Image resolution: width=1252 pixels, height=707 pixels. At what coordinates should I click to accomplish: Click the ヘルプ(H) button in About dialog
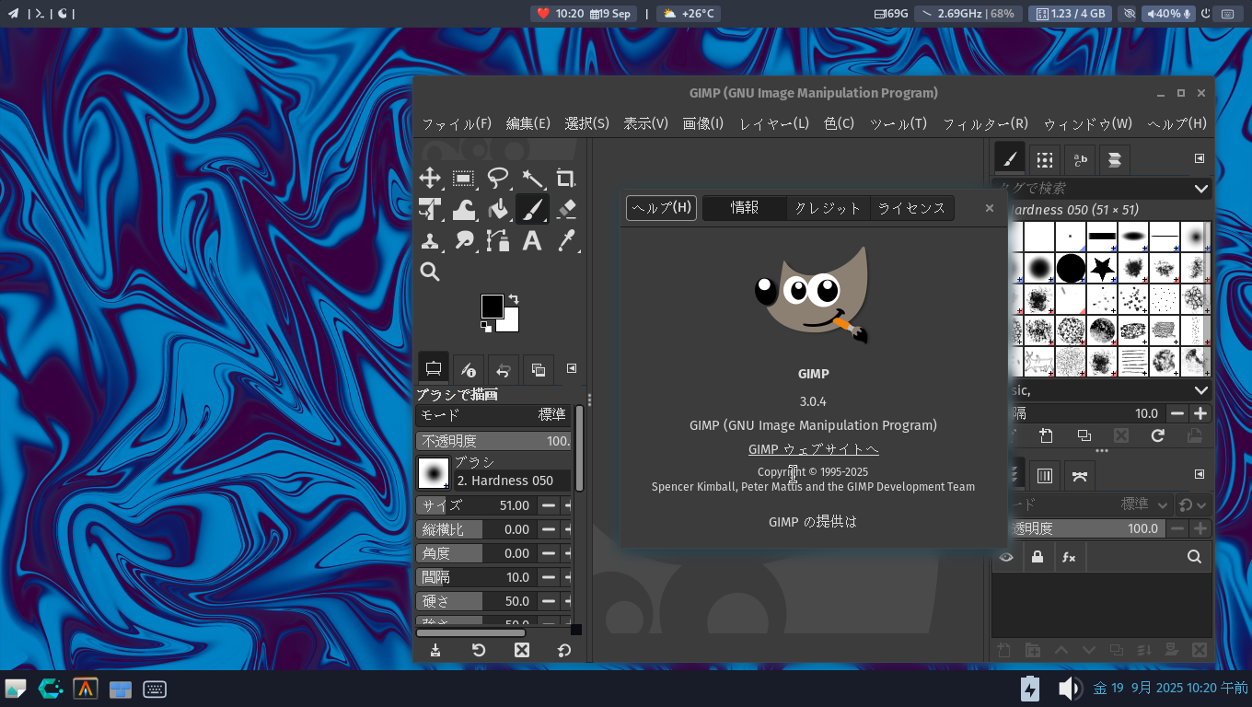[x=662, y=208]
